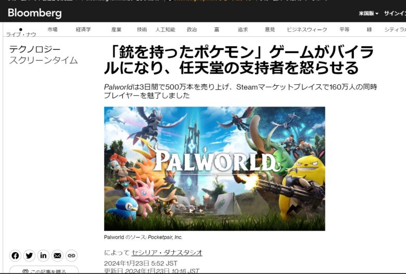This screenshot has height=274, width=406.
Task: Go to the 富 section
Action: (217, 30)
